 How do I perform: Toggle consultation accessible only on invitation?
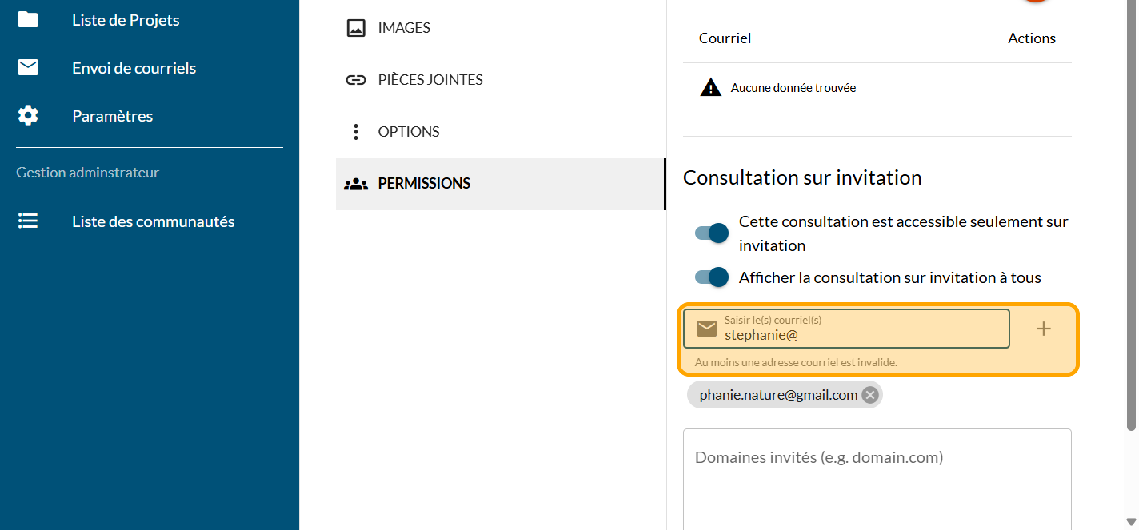712,233
